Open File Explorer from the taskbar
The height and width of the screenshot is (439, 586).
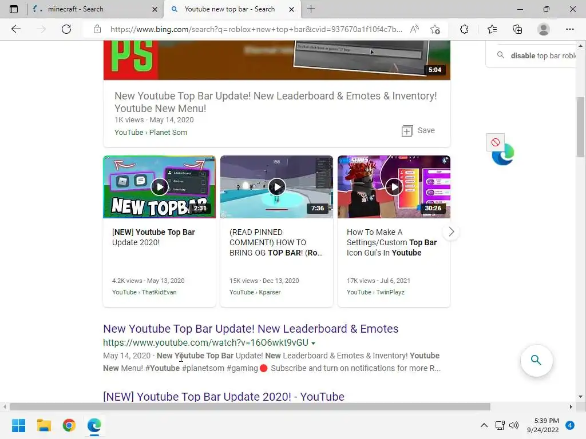point(43,425)
